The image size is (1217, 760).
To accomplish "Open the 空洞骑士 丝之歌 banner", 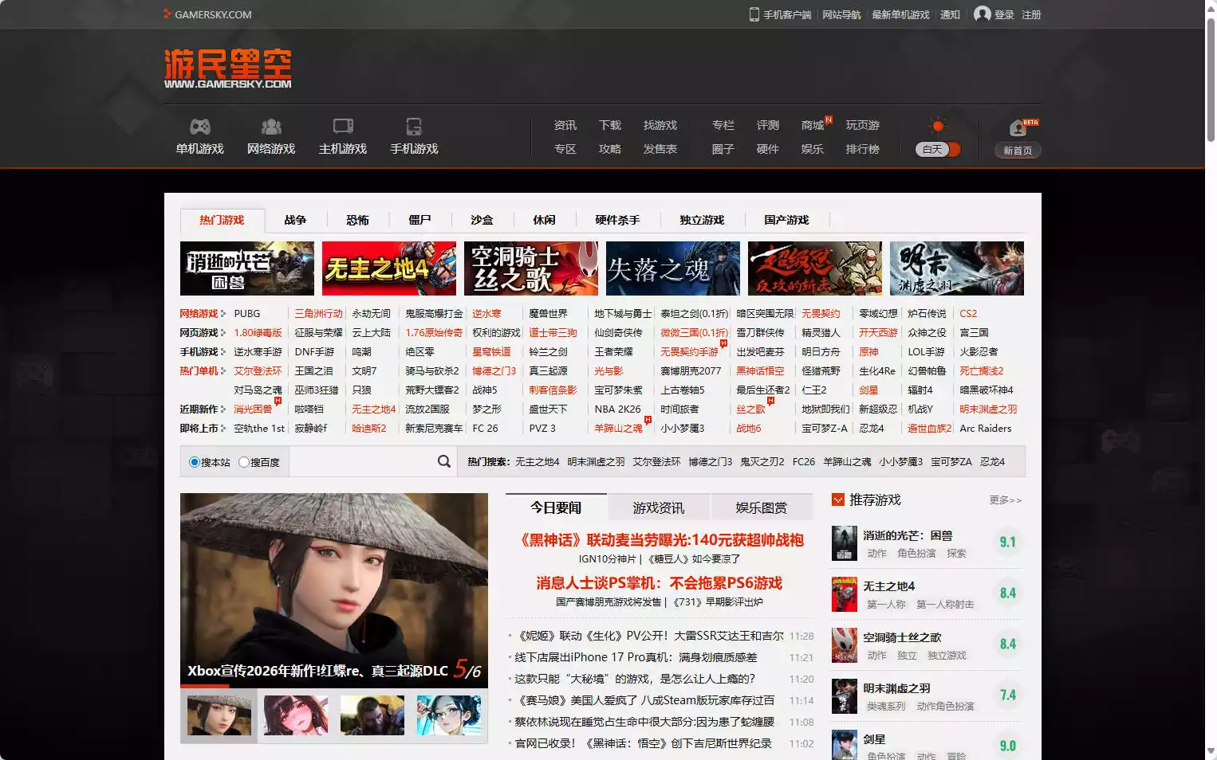I will click(531, 268).
